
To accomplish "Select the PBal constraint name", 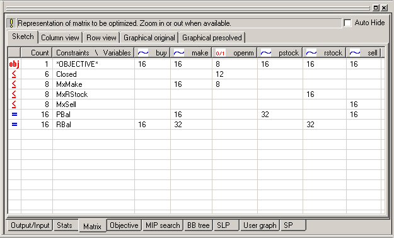I will (x=63, y=114).
